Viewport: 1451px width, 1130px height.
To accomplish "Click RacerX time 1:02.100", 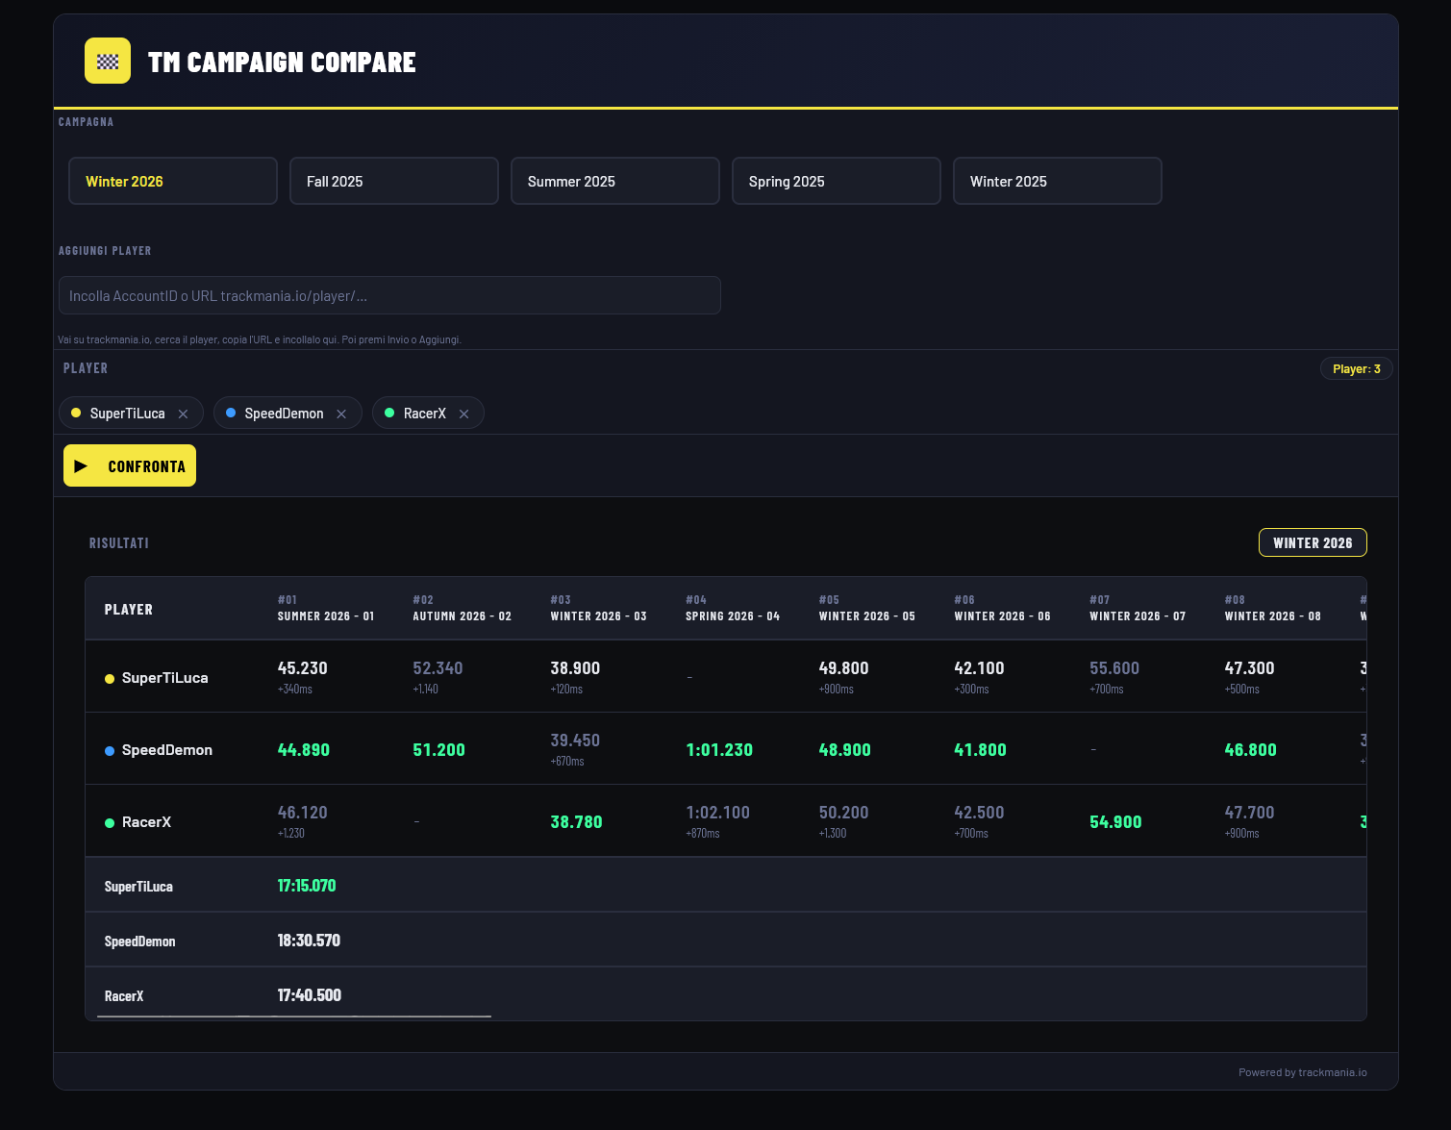I will [717, 812].
